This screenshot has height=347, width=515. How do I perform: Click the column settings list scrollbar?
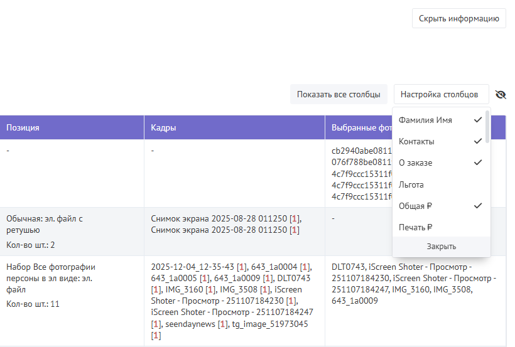[x=487, y=127]
